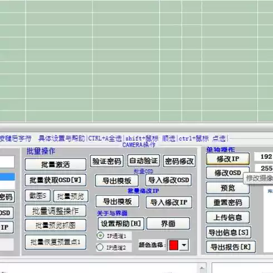
Task: Open 批量预览 batch preview
Action: tap(71, 196)
